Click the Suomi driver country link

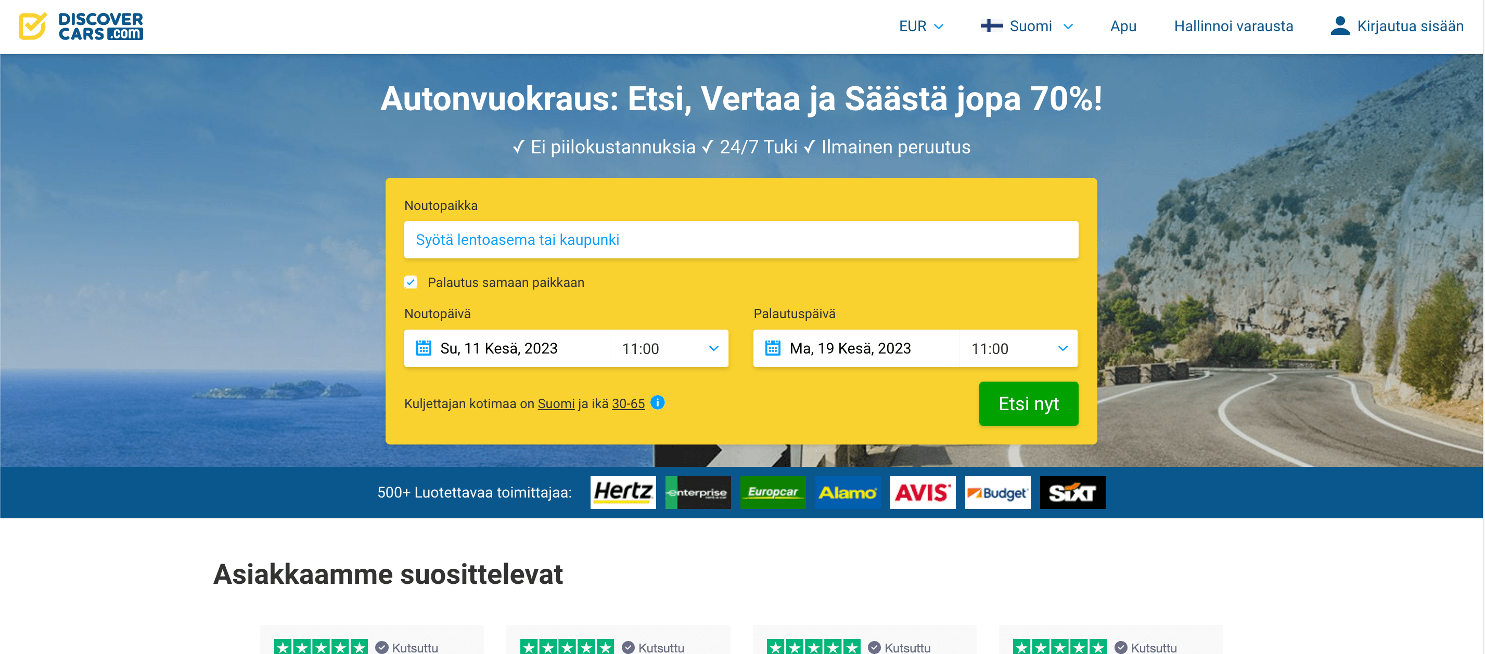click(x=556, y=404)
